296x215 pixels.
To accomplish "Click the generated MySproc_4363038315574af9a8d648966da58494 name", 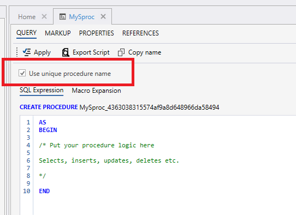I will [149, 107].
